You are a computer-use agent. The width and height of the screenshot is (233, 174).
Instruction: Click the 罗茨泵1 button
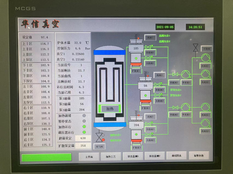click(x=186, y=83)
